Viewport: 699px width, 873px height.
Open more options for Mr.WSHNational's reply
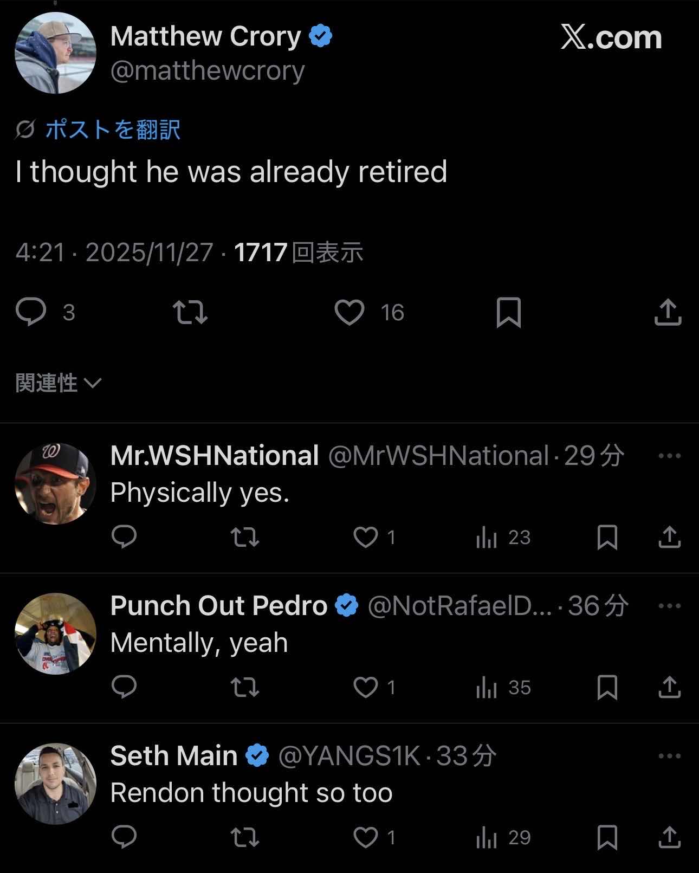(669, 456)
